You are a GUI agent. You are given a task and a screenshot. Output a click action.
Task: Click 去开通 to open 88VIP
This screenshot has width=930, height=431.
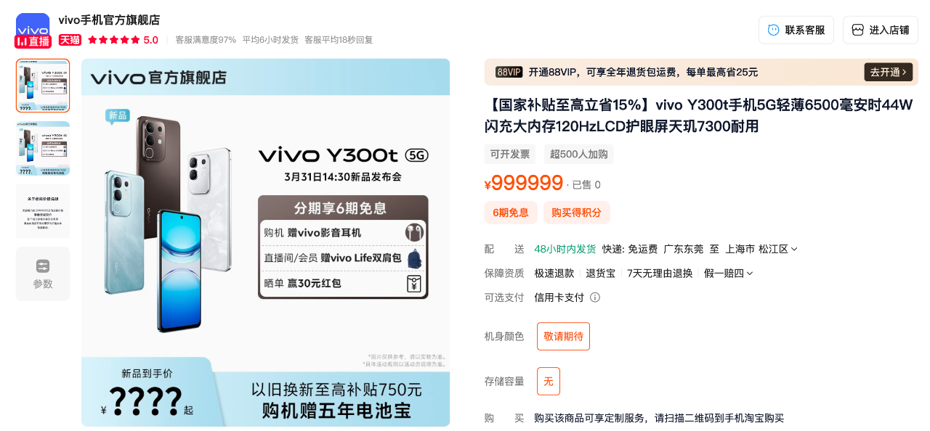888,72
